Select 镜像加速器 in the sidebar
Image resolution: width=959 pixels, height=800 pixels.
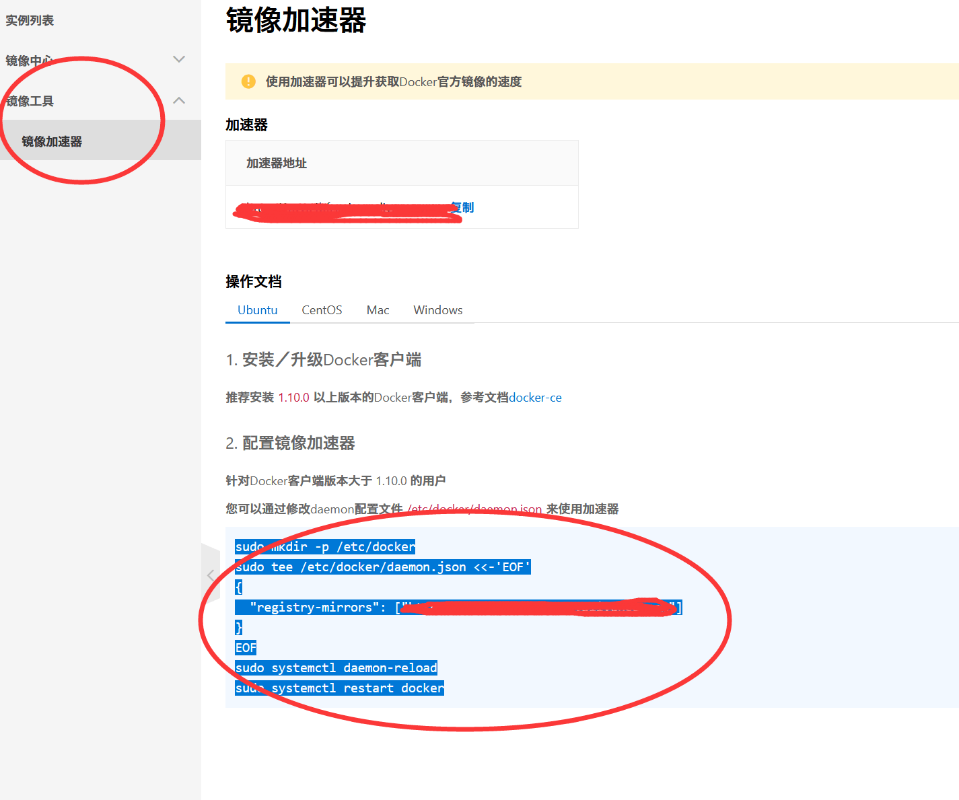(x=52, y=141)
